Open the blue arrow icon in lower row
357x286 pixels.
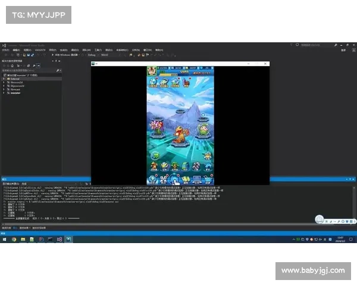coord(208,167)
